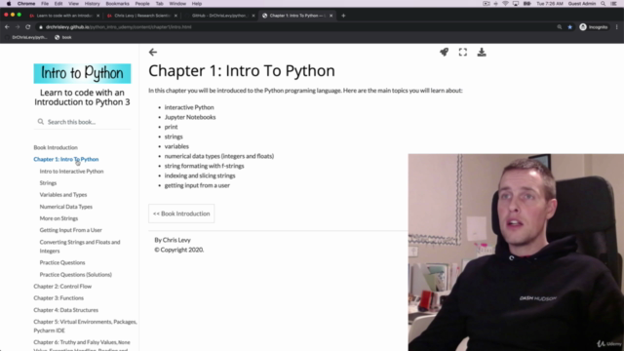Viewport: 624px width, 351px height.
Task: Open the Window menu
Action: 177,4
